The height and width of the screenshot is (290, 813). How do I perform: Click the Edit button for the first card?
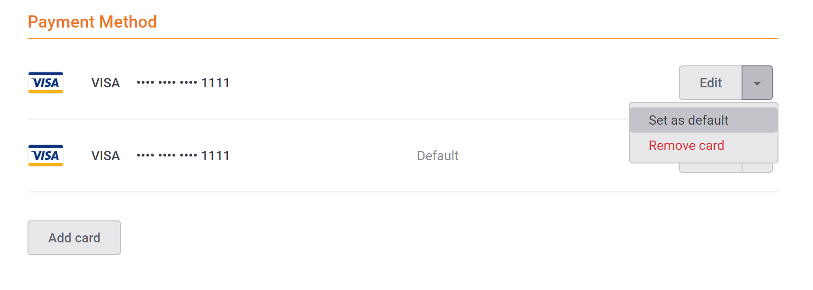[711, 83]
